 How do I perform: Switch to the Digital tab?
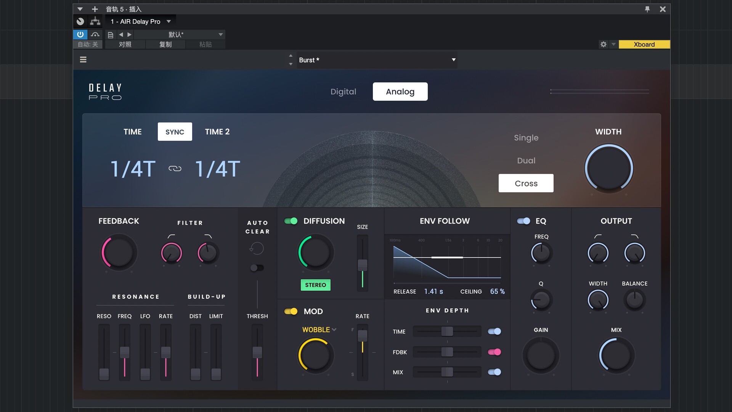click(x=343, y=92)
